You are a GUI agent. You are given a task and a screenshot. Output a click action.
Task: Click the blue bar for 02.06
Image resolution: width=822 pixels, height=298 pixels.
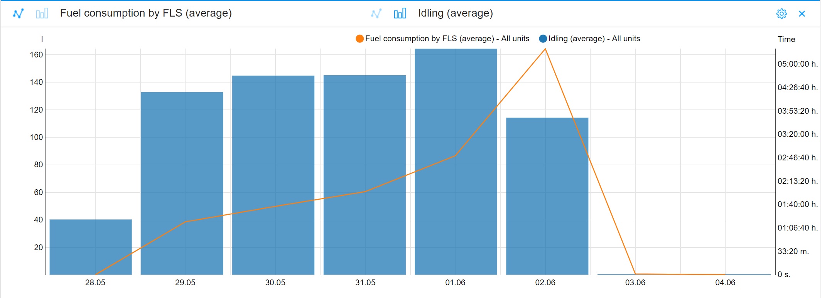(x=547, y=193)
